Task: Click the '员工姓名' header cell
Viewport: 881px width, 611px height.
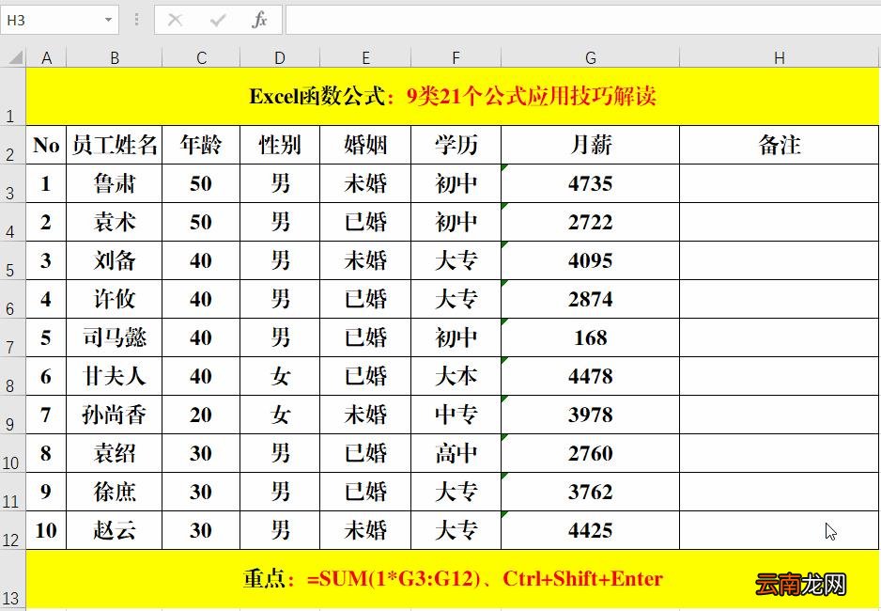Action: tap(115, 145)
